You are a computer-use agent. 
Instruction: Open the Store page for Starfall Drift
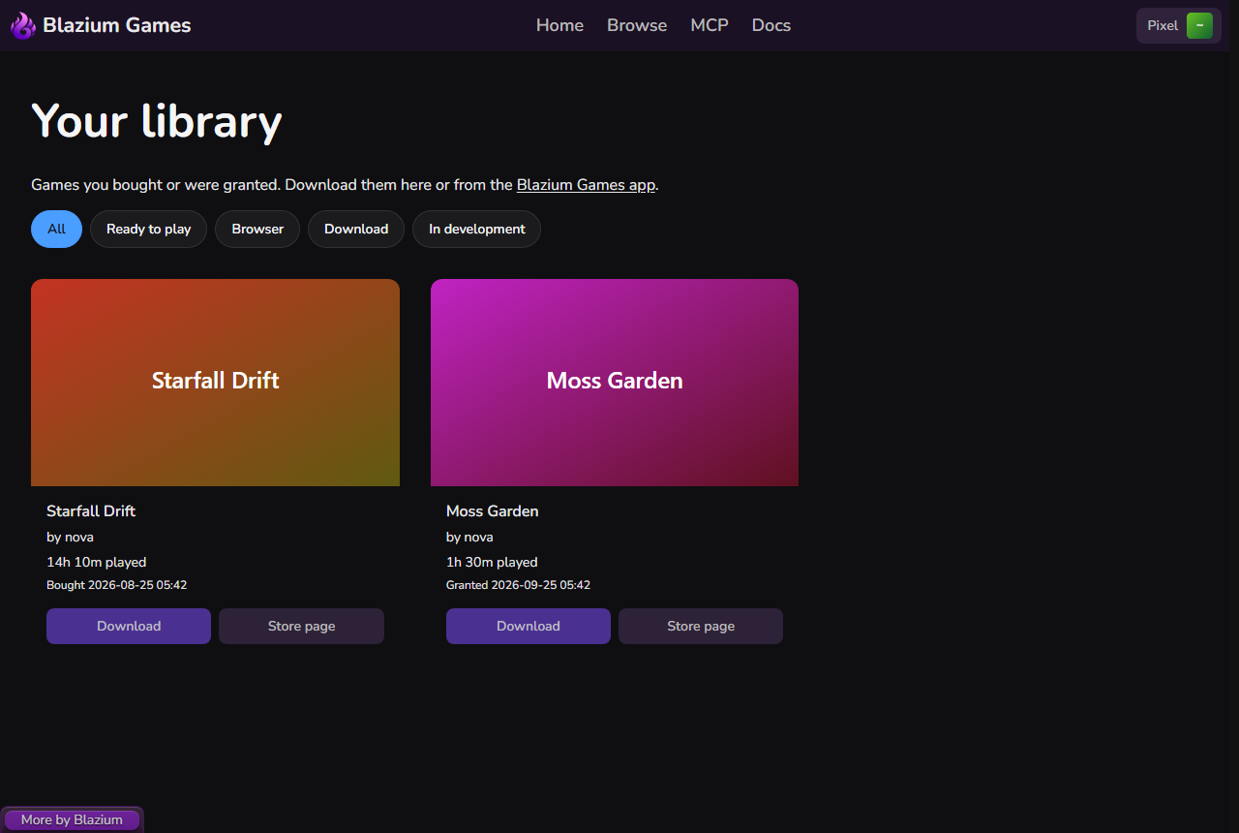tap(301, 626)
